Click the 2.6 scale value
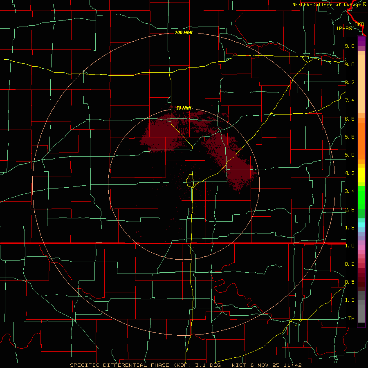The height and width of the screenshot is (368, 368). pos(350,210)
